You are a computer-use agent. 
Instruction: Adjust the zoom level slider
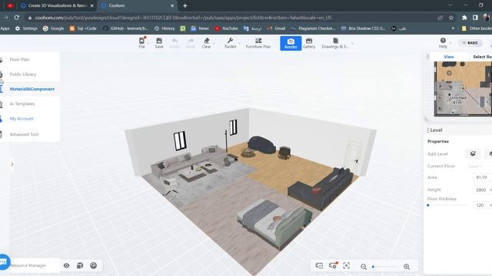(x=385, y=267)
